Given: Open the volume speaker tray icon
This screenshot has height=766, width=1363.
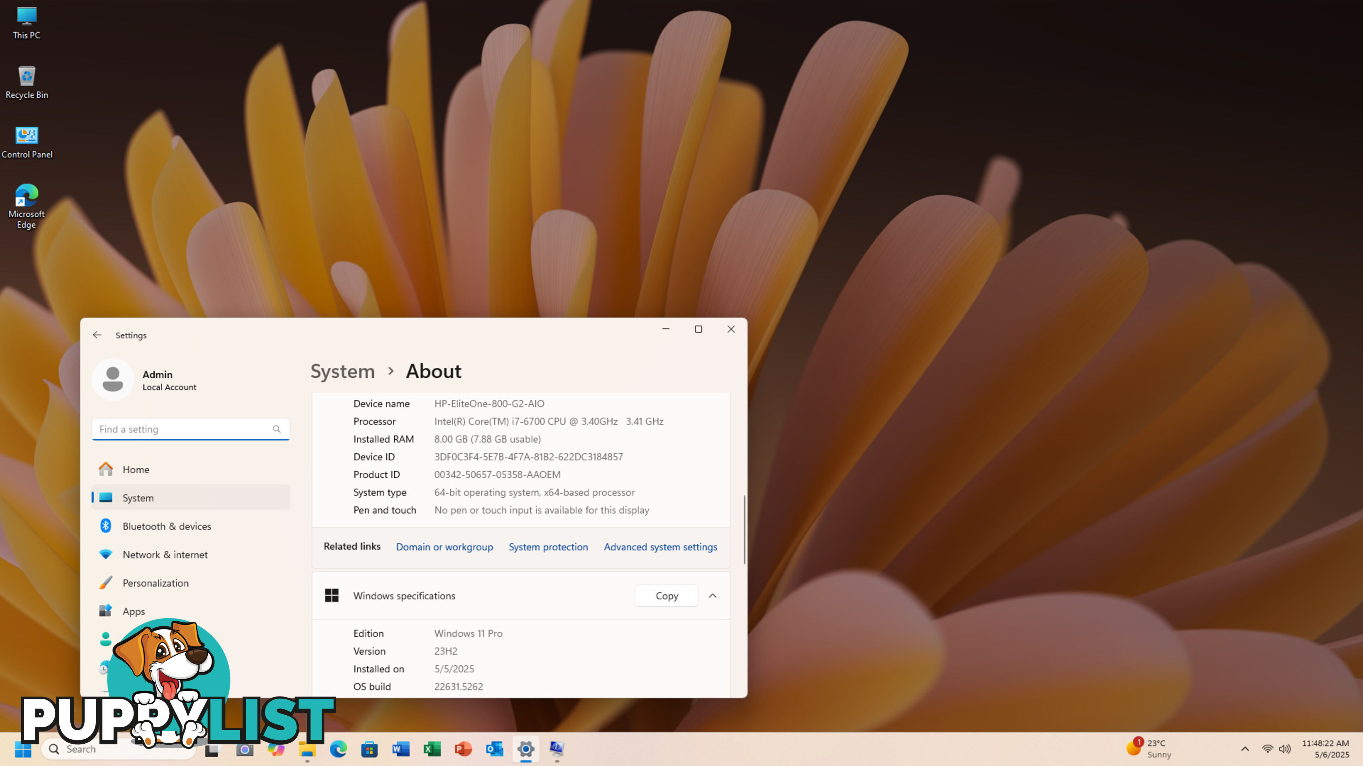Looking at the screenshot, I should [1285, 749].
